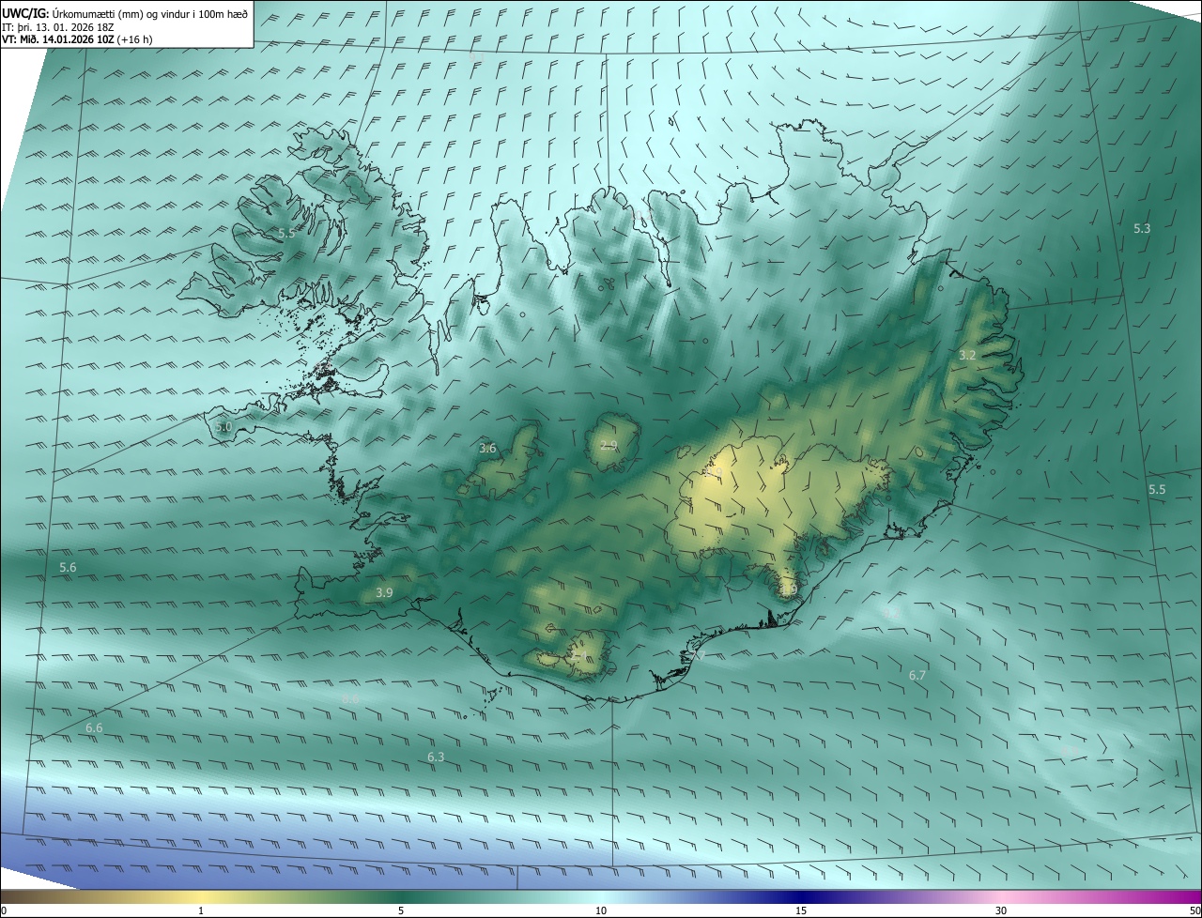Click the 5.3 value label on the map
This screenshot has width=1202, height=918.
tap(1142, 228)
